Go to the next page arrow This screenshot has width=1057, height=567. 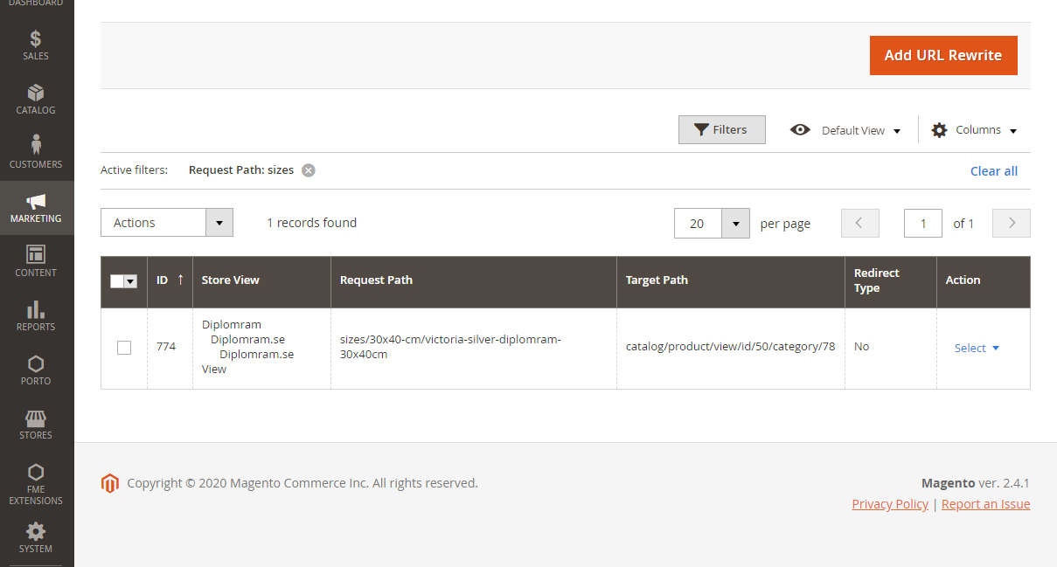[x=1012, y=223]
